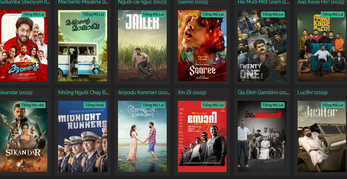Open the Saaree poster thumbnail
Viewport: 347px width, 179px height.
pyautogui.click(x=202, y=46)
